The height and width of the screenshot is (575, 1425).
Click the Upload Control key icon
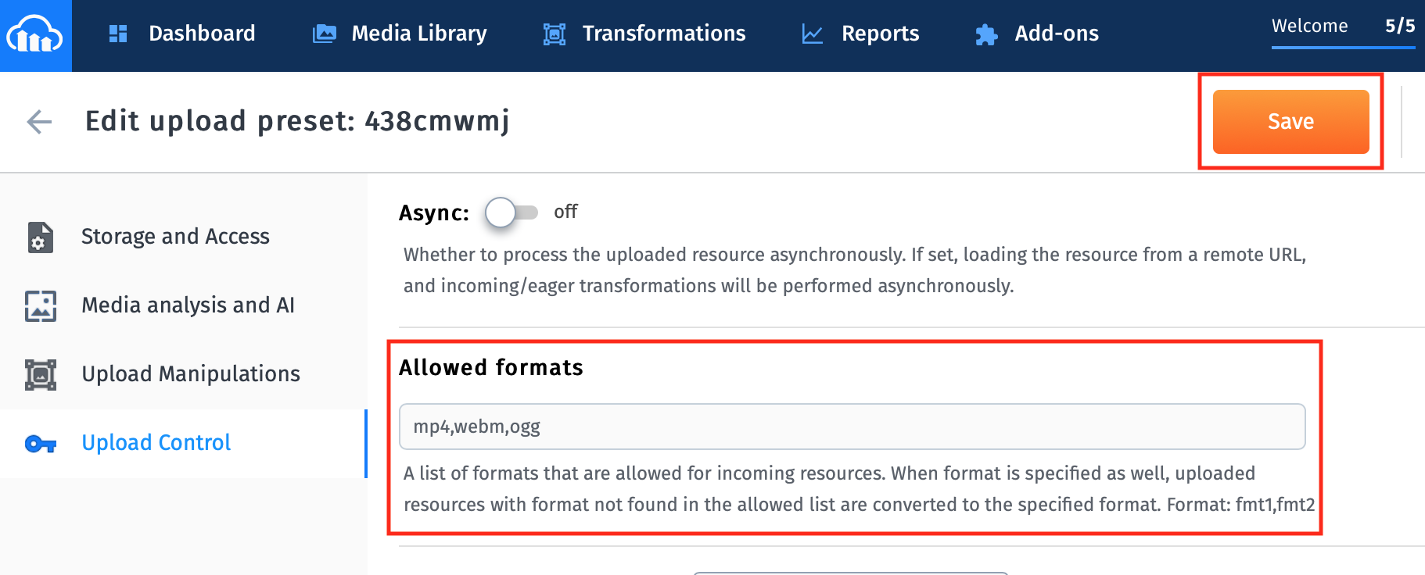(x=41, y=444)
